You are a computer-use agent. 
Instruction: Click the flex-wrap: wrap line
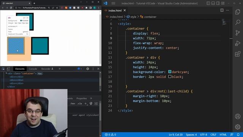click(148, 43)
